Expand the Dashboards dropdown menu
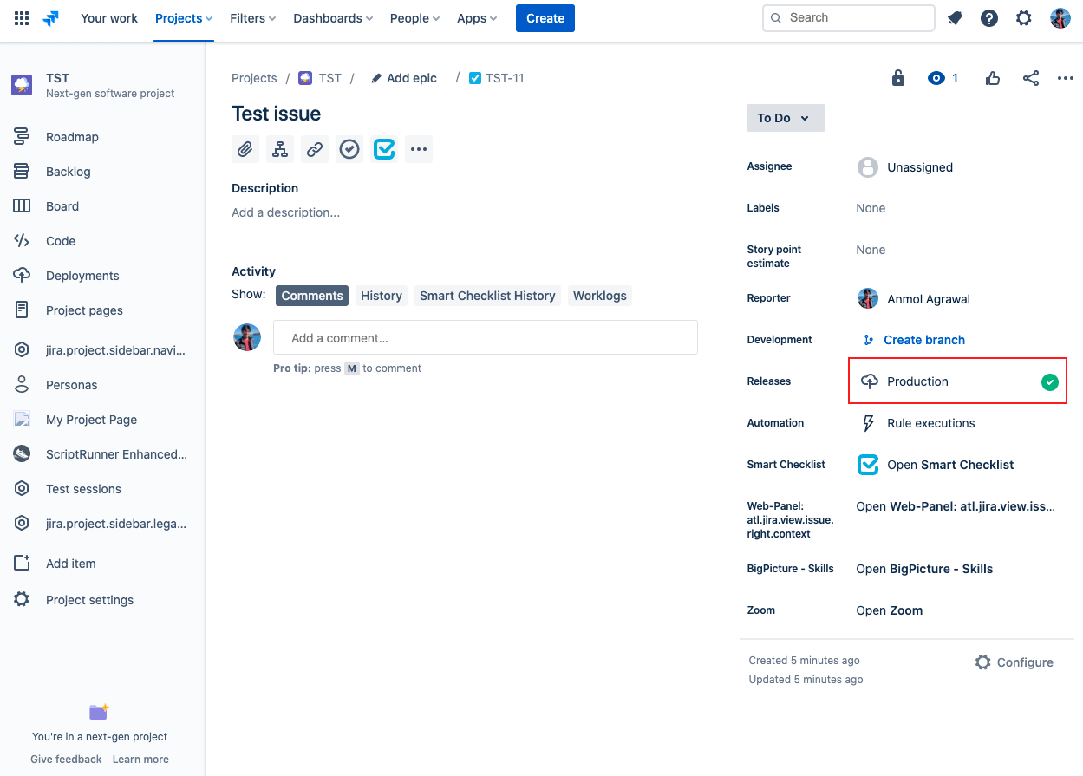This screenshot has width=1083, height=776. click(333, 18)
